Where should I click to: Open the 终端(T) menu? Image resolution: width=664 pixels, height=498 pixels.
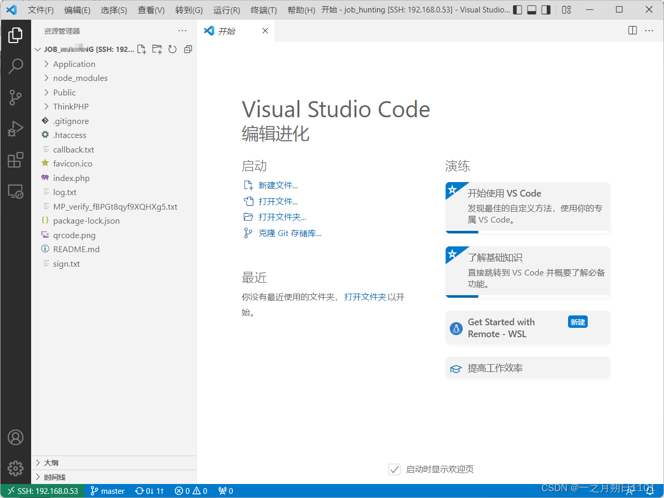pyautogui.click(x=264, y=10)
